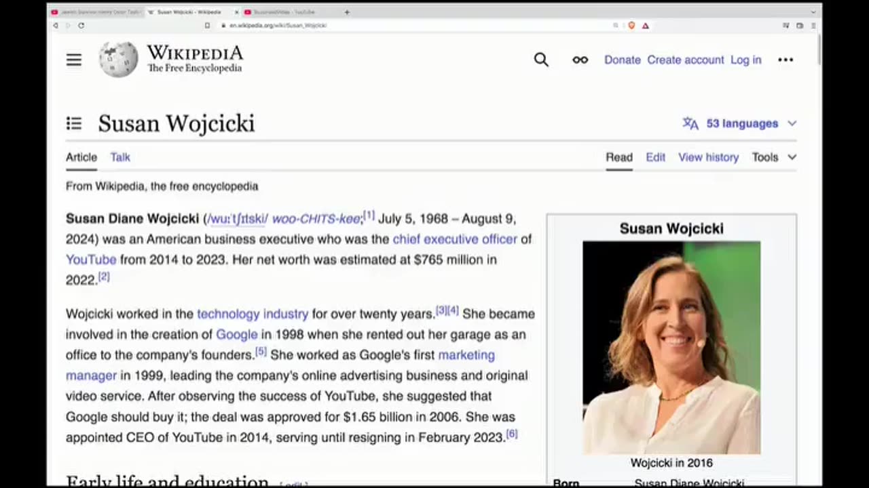
Task: Open the Edit tab
Action: click(x=656, y=157)
